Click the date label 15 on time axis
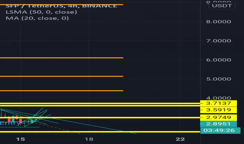Image resolution: width=244 pixels, height=144 pixels. click(x=20, y=139)
